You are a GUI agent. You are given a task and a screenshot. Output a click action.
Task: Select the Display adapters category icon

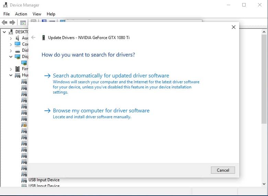tap(18, 57)
